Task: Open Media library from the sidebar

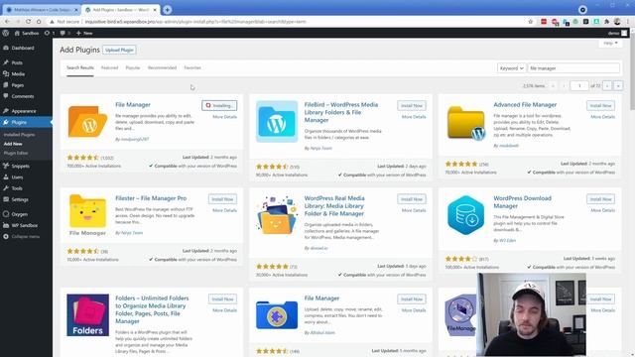Action: point(18,74)
